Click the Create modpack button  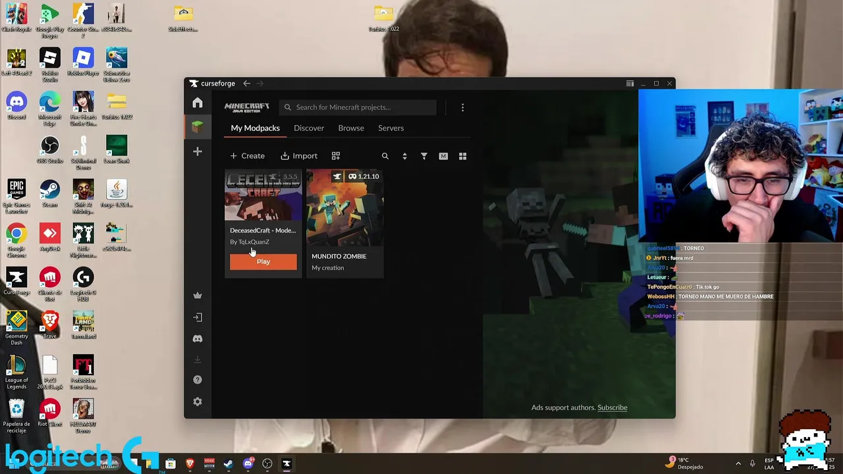click(x=248, y=156)
